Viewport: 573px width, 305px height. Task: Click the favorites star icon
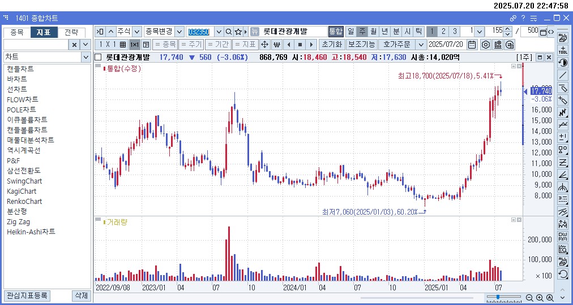[x=238, y=31]
